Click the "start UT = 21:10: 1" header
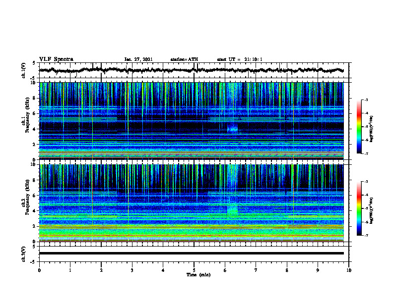The image size is (393, 303). [240, 59]
